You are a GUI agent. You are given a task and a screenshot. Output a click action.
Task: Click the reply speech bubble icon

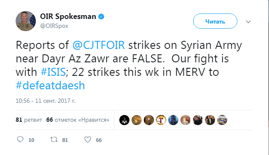point(20,139)
